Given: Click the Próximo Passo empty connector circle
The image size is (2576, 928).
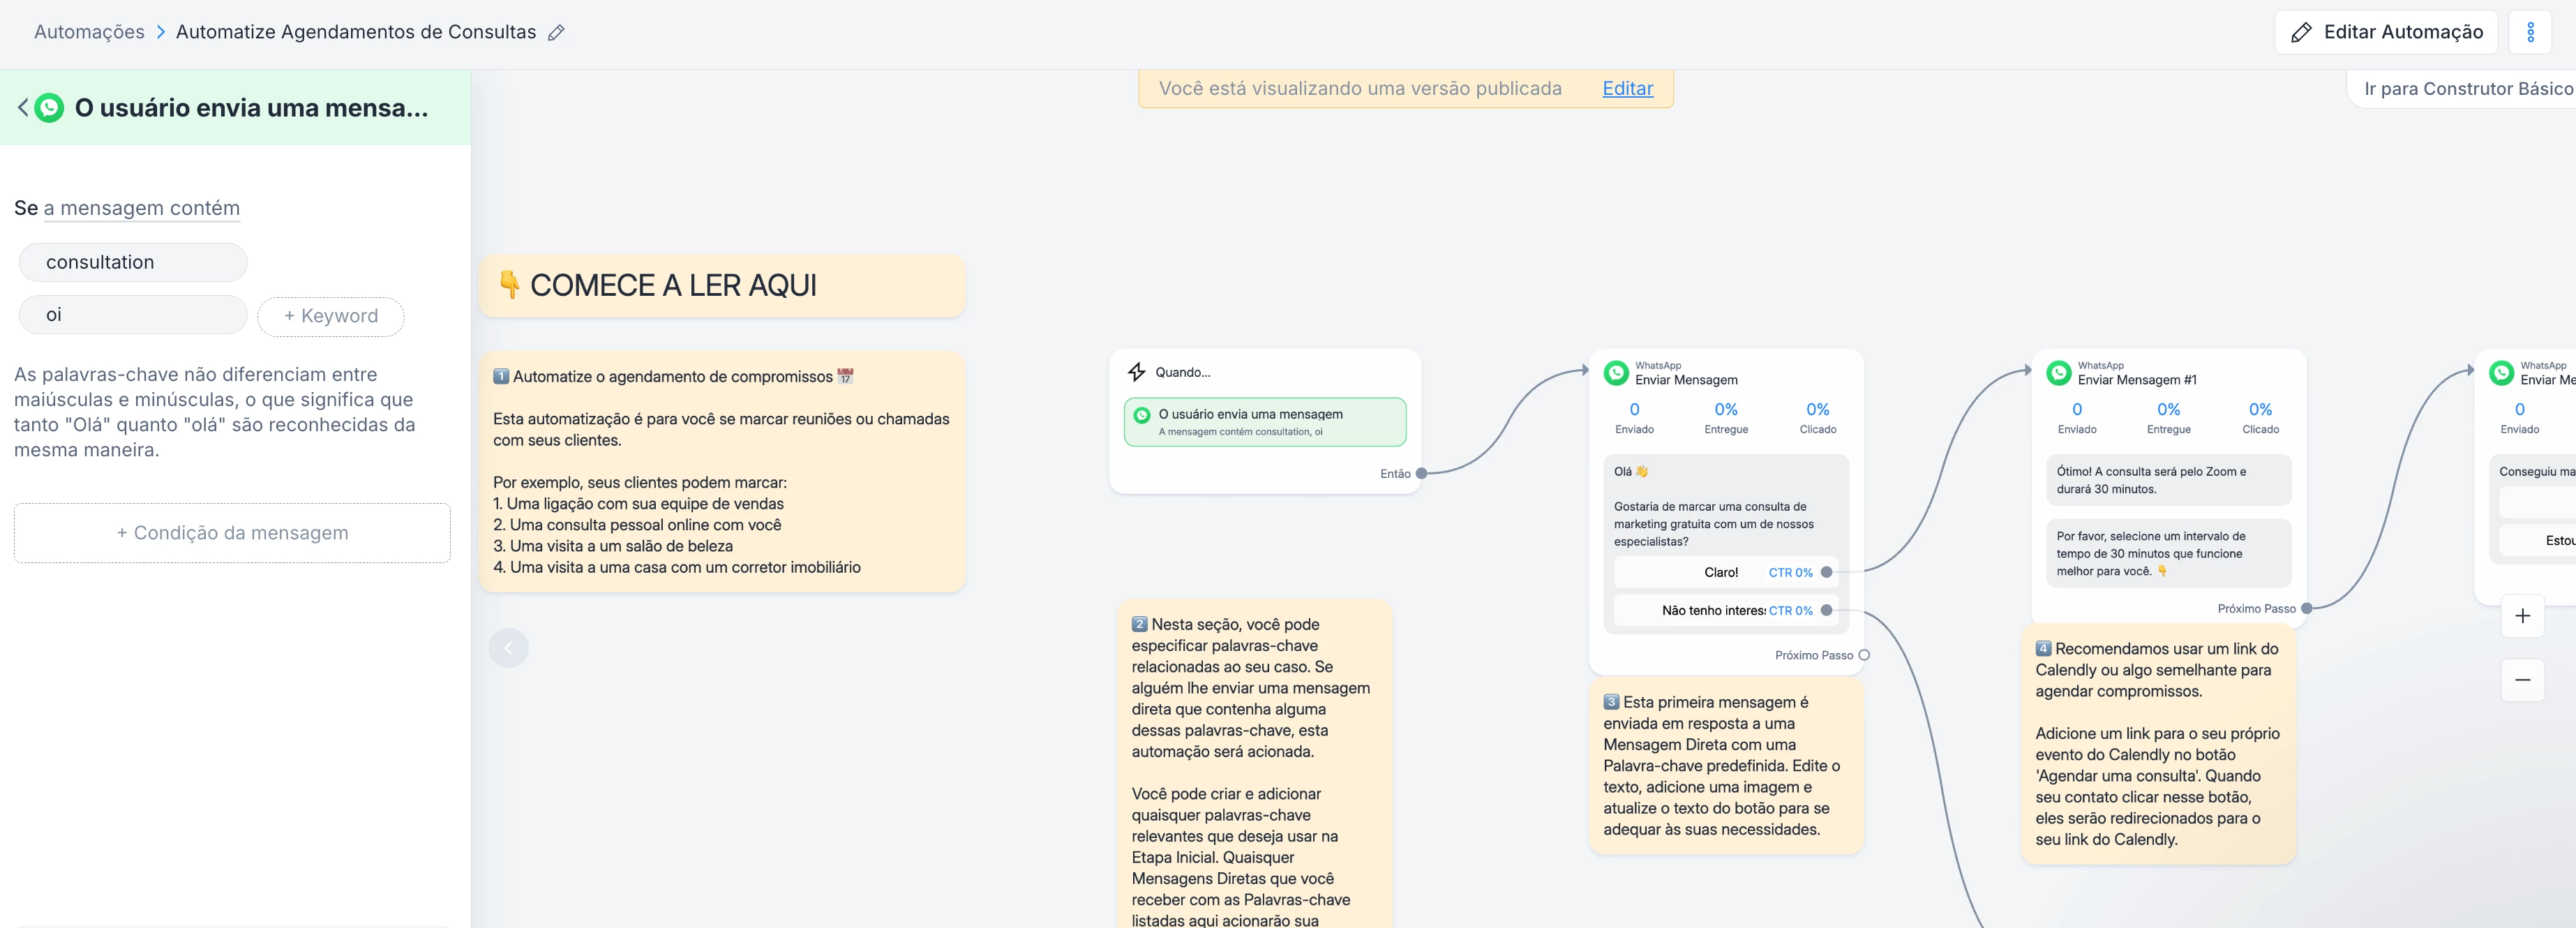Looking at the screenshot, I should (x=1864, y=656).
